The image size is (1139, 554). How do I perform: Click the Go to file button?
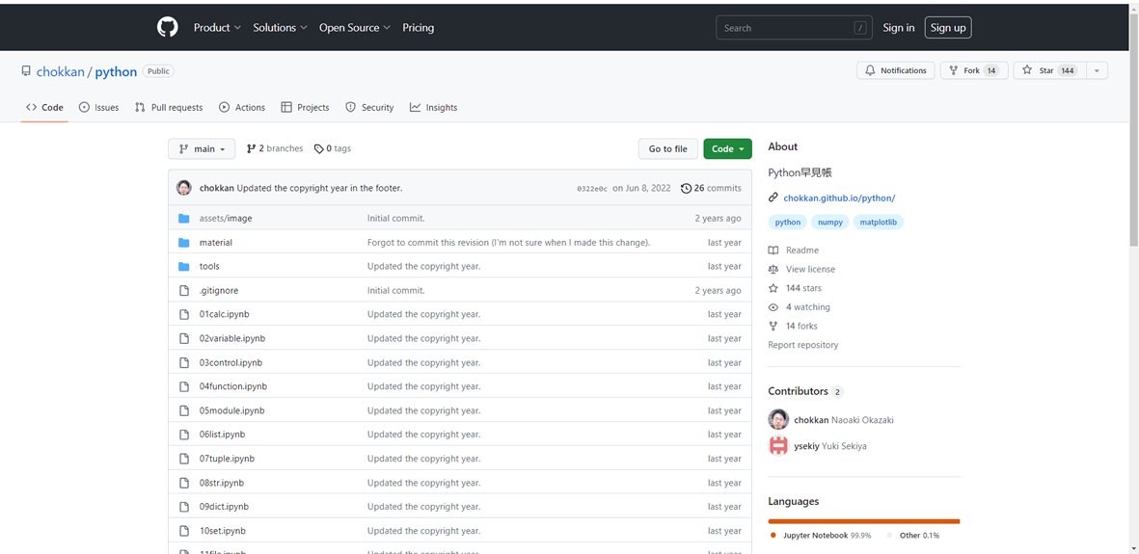pos(667,148)
